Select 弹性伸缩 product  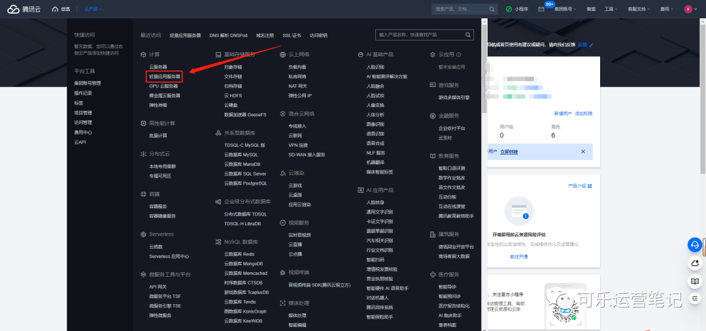pyautogui.click(x=158, y=105)
